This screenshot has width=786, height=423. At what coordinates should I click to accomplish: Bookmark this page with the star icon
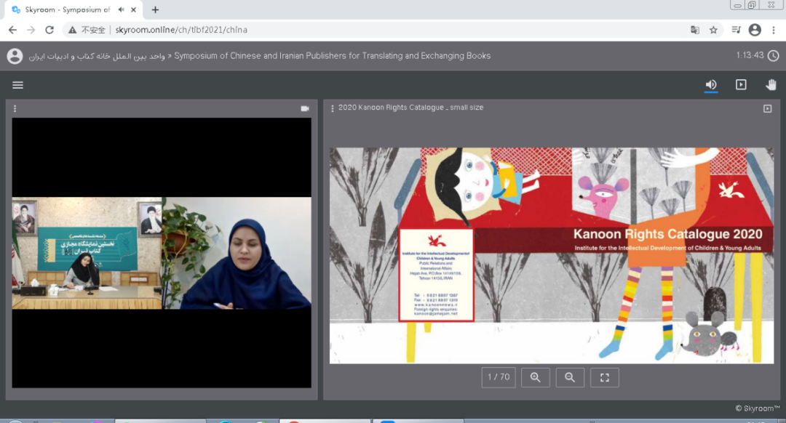(x=714, y=30)
